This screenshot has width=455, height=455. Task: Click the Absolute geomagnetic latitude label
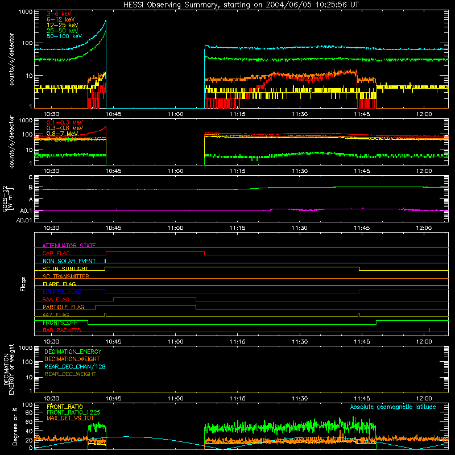pos(393,407)
